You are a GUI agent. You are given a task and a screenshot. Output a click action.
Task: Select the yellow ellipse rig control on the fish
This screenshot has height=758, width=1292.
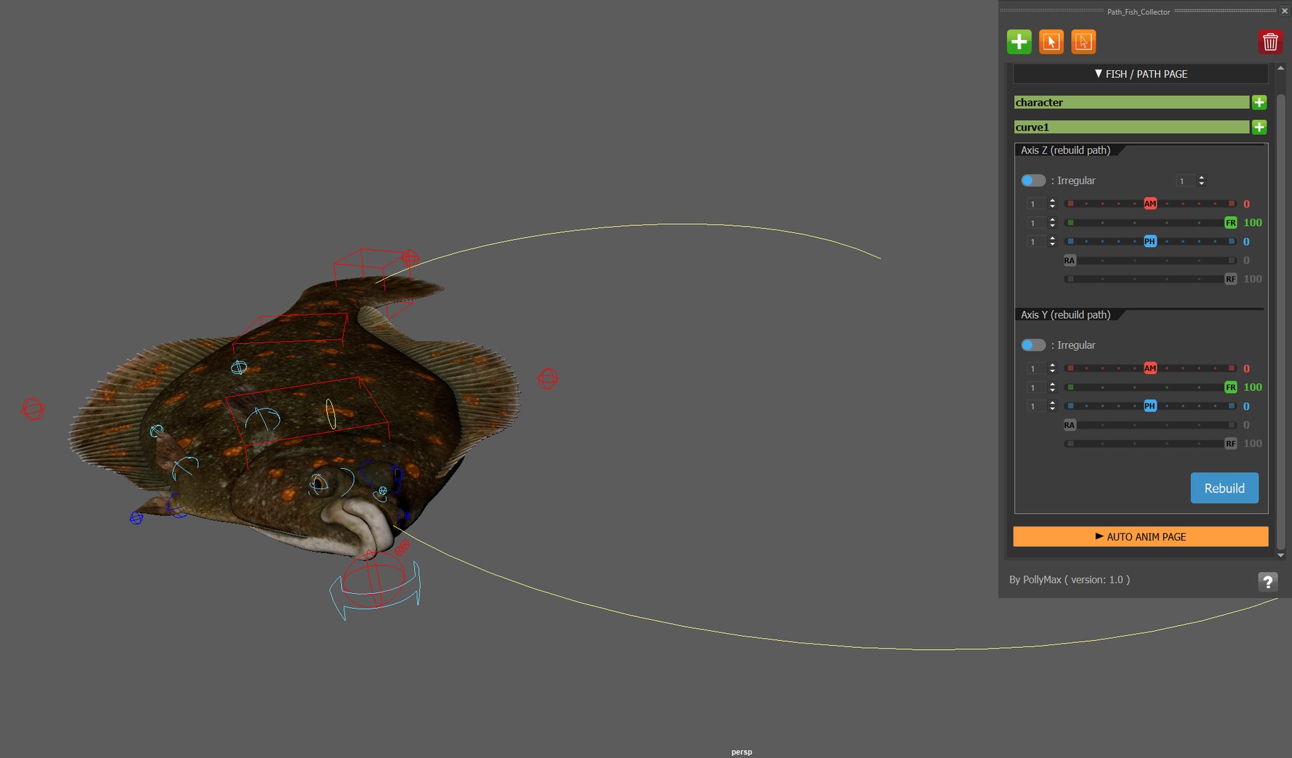pyautogui.click(x=331, y=413)
